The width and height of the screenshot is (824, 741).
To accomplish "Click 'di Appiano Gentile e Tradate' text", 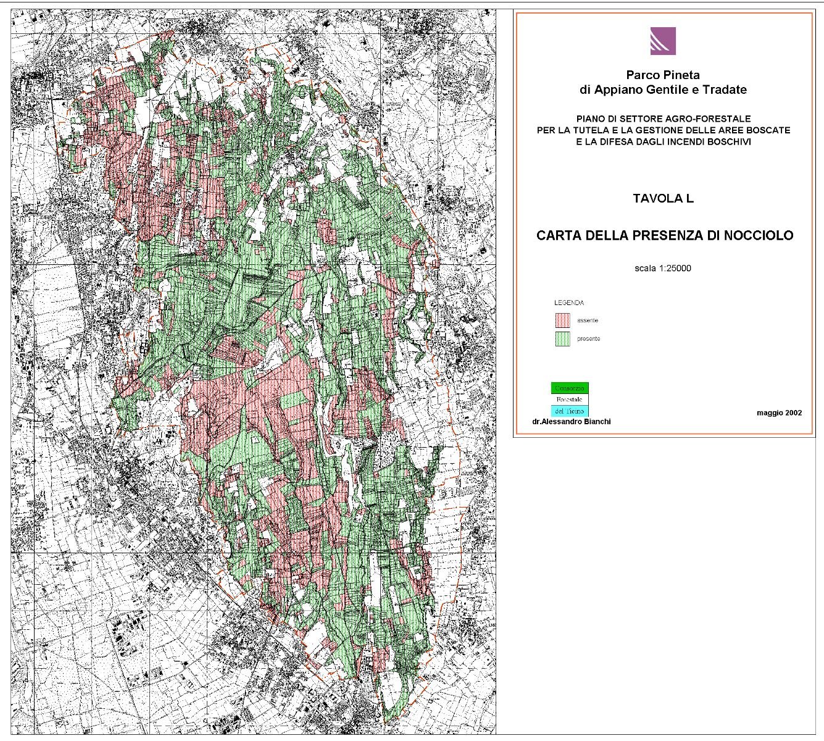I will coord(663,90).
